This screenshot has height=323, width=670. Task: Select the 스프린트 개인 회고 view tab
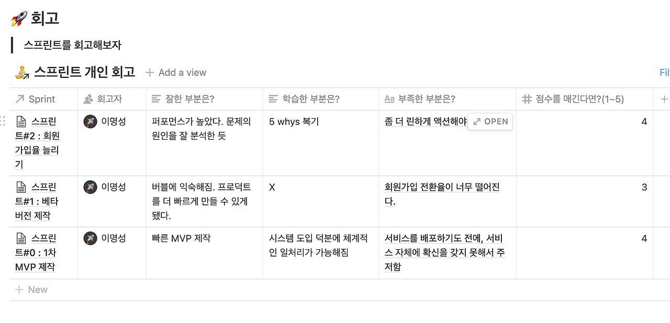pyautogui.click(x=84, y=72)
